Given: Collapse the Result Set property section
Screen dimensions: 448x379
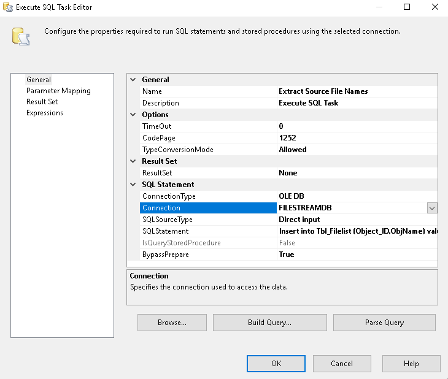Looking at the screenshot, I should pos(133,161).
